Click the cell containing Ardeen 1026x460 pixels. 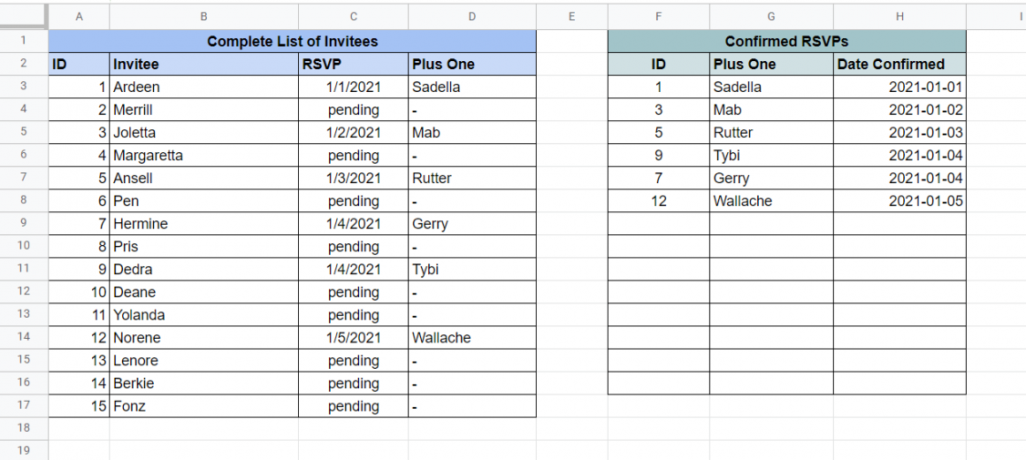click(203, 88)
